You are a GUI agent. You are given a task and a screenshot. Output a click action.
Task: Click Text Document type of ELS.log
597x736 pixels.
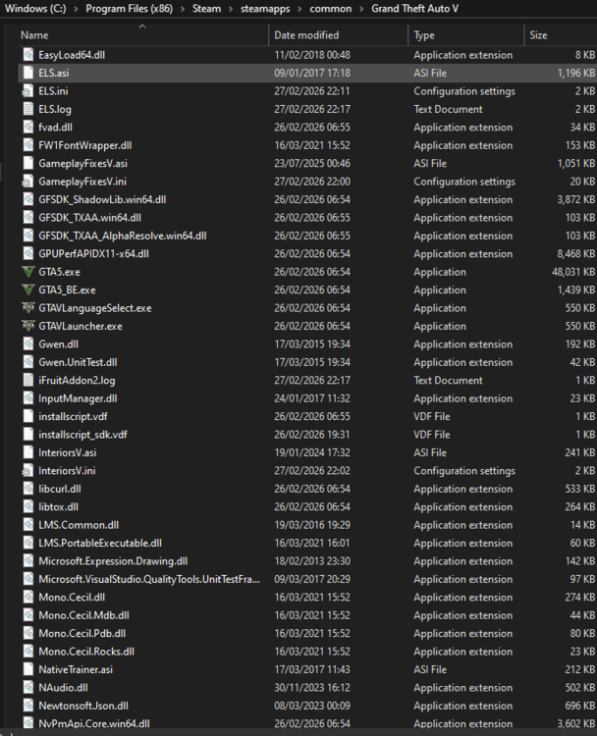448,109
